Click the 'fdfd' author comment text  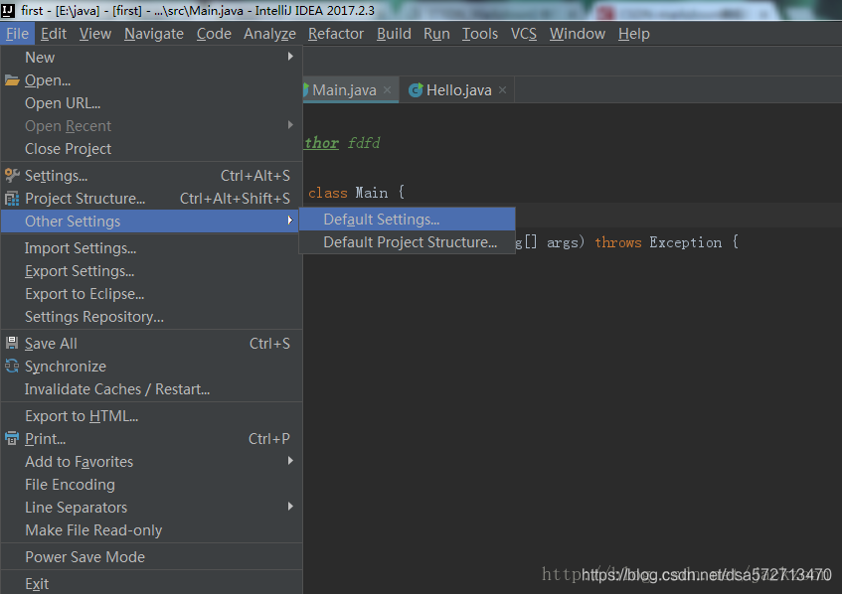pos(364,143)
